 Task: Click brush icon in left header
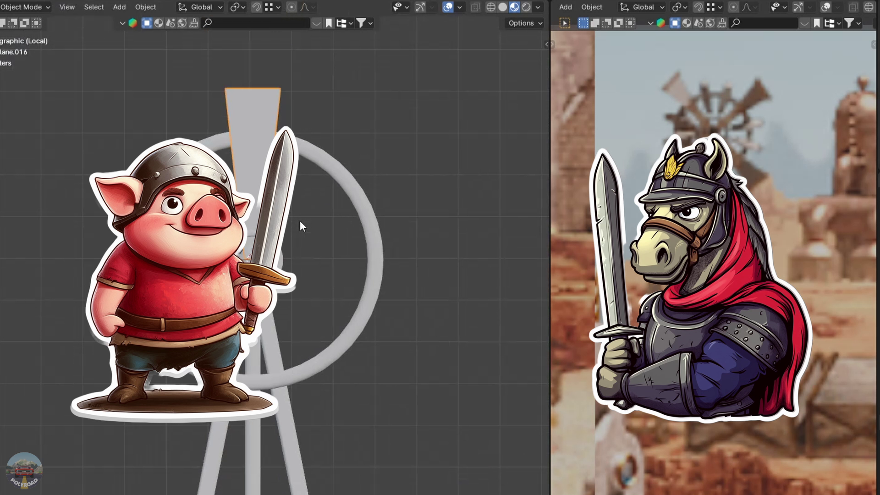194,23
